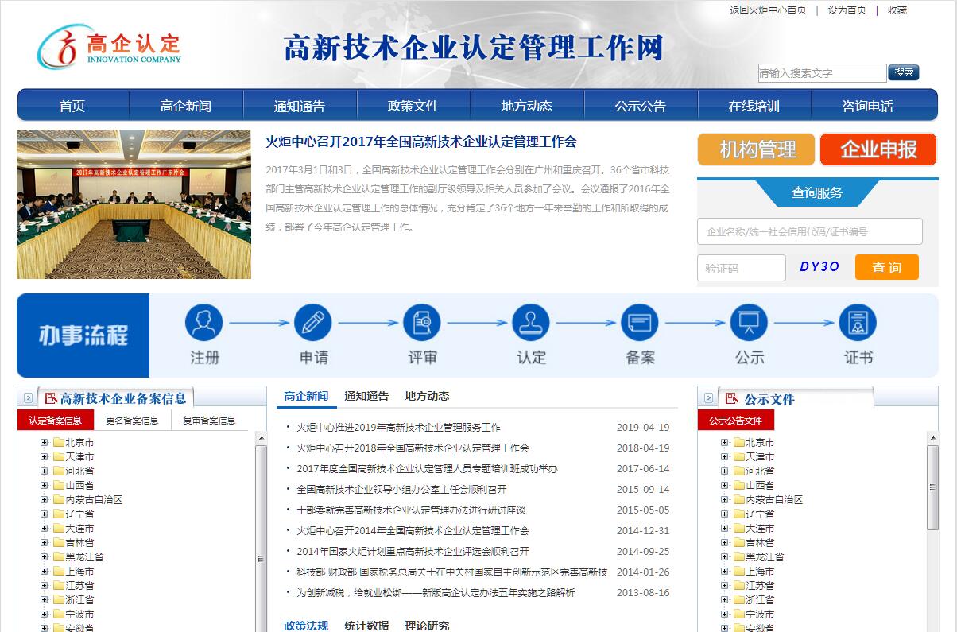Click the 申请 pencil icon
957x632 pixels.
[x=312, y=323]
